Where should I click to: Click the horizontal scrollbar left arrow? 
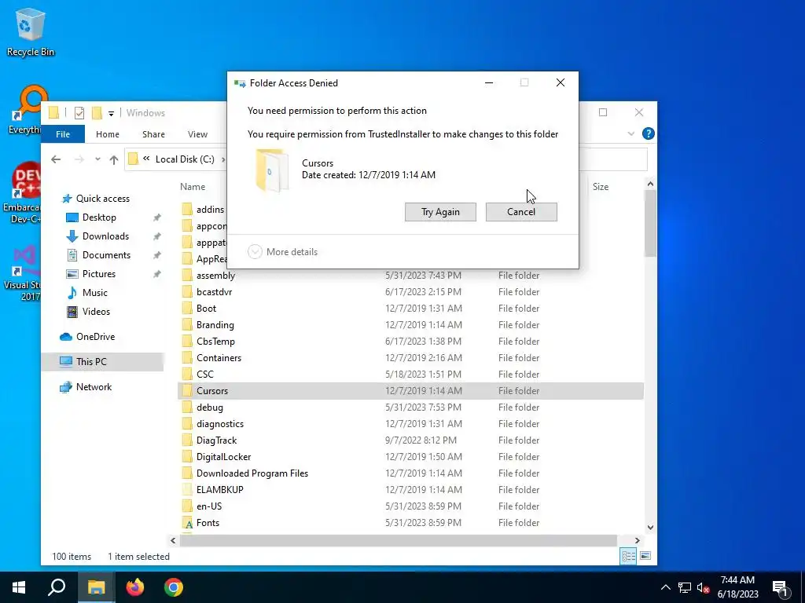tap(173, 540)
